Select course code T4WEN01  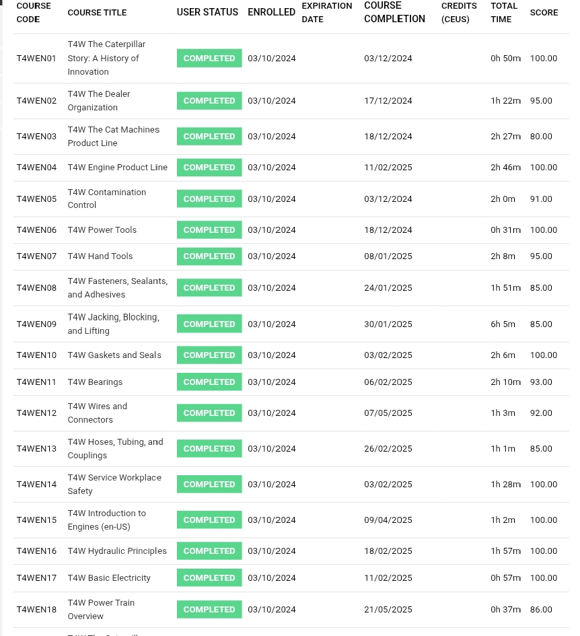[36, 58]
